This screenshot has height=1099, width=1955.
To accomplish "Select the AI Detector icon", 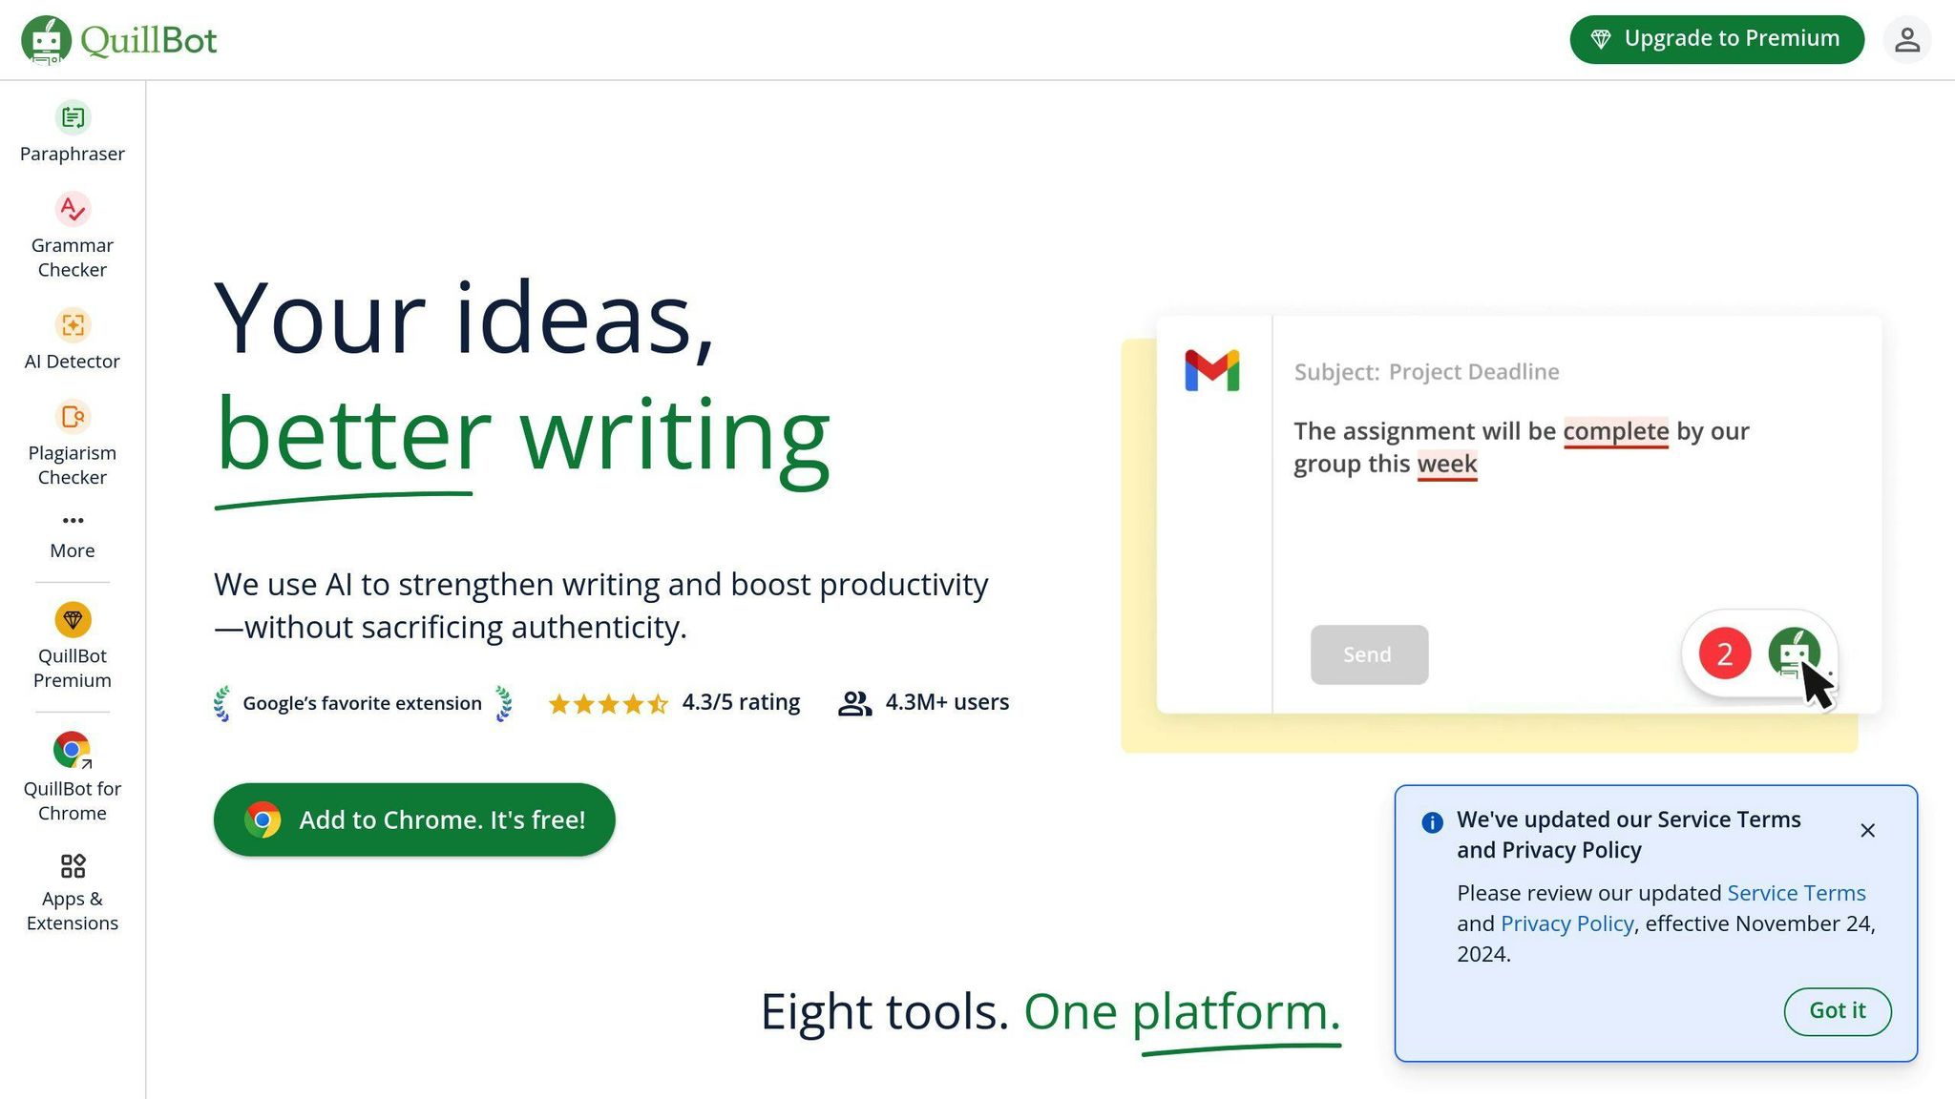I will pyautogui.click(x=73, y=325).
